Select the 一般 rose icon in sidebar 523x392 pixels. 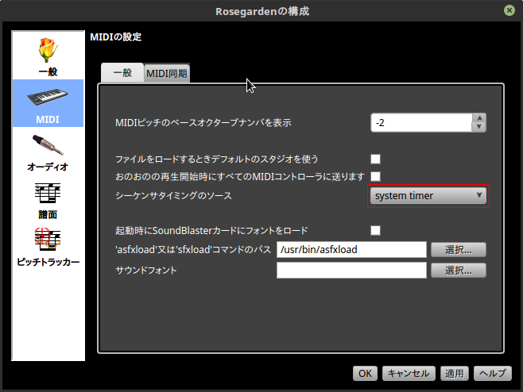pos(48,51)
